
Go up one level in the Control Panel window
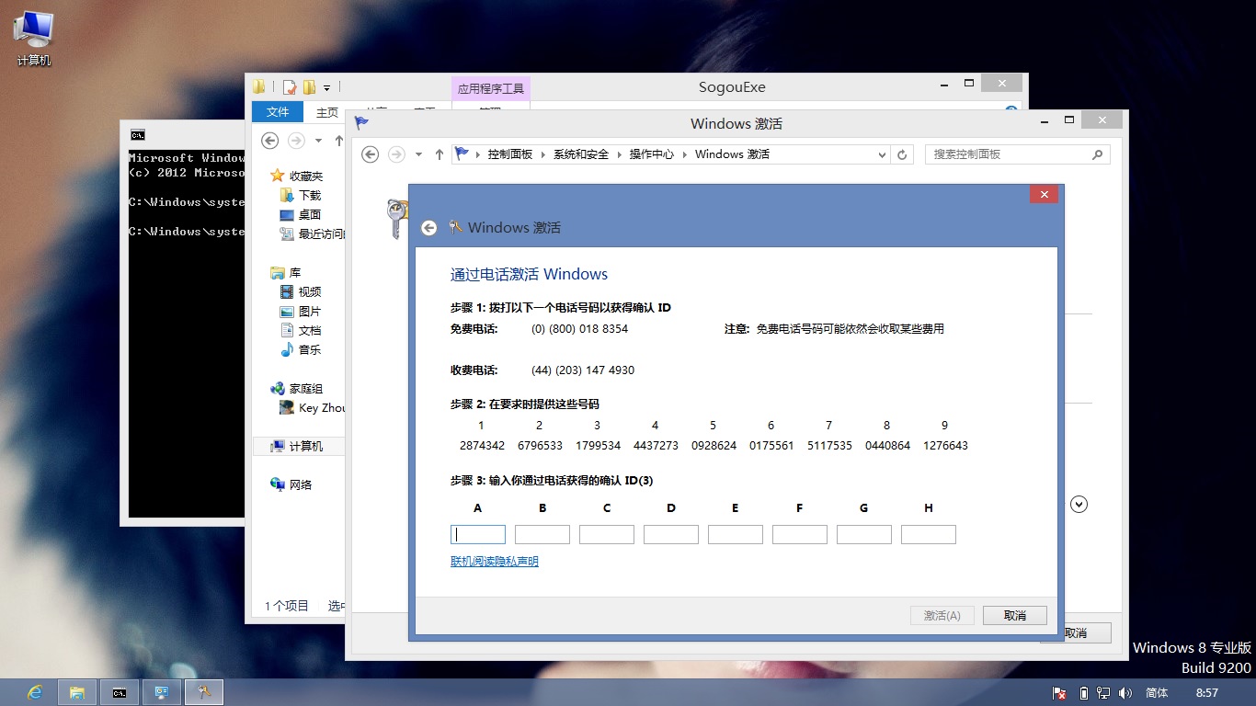tap(439, 154)
